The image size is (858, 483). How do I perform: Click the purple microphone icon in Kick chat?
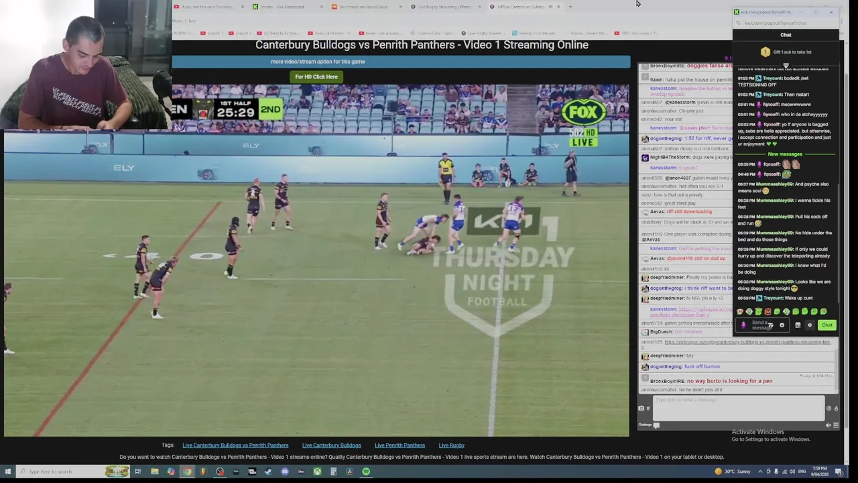tap(743, 325)
